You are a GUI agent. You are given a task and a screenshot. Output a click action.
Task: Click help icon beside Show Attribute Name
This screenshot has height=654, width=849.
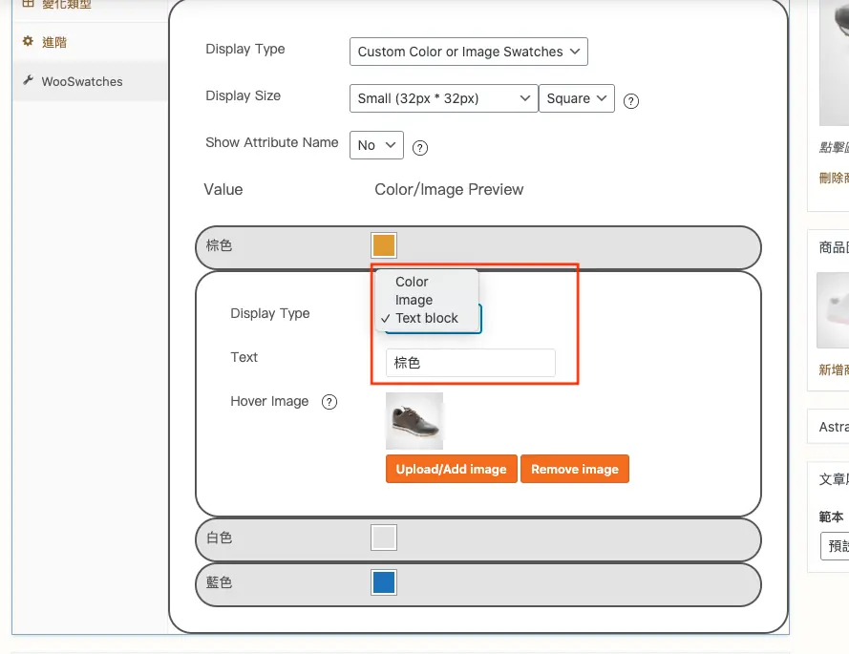pos(420,148)
